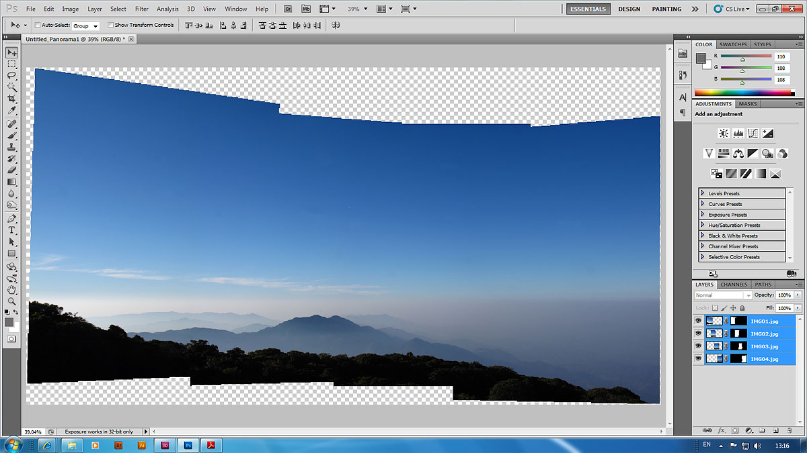The image size is (807, 453).
Task: Activate the Hand tool
Action: [x=11, y=290]
